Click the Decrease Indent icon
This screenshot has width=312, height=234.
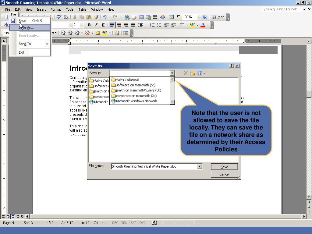(x=166, y=25)
